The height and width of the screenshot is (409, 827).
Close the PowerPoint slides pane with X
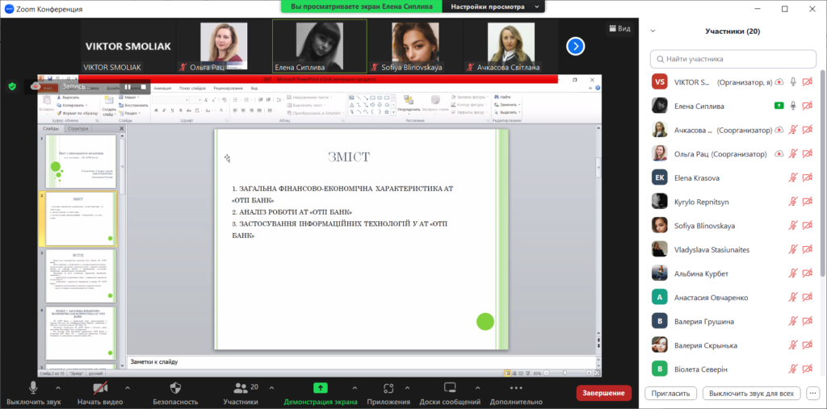(121, 128)
